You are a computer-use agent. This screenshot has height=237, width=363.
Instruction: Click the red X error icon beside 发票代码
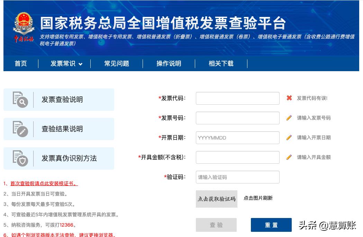289,98
